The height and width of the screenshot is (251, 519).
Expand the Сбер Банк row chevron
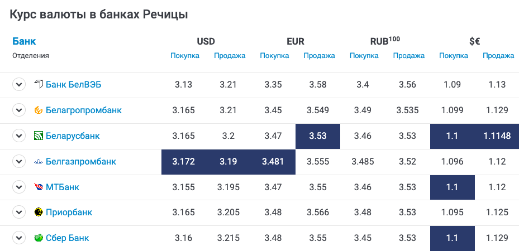coord(19,238)
